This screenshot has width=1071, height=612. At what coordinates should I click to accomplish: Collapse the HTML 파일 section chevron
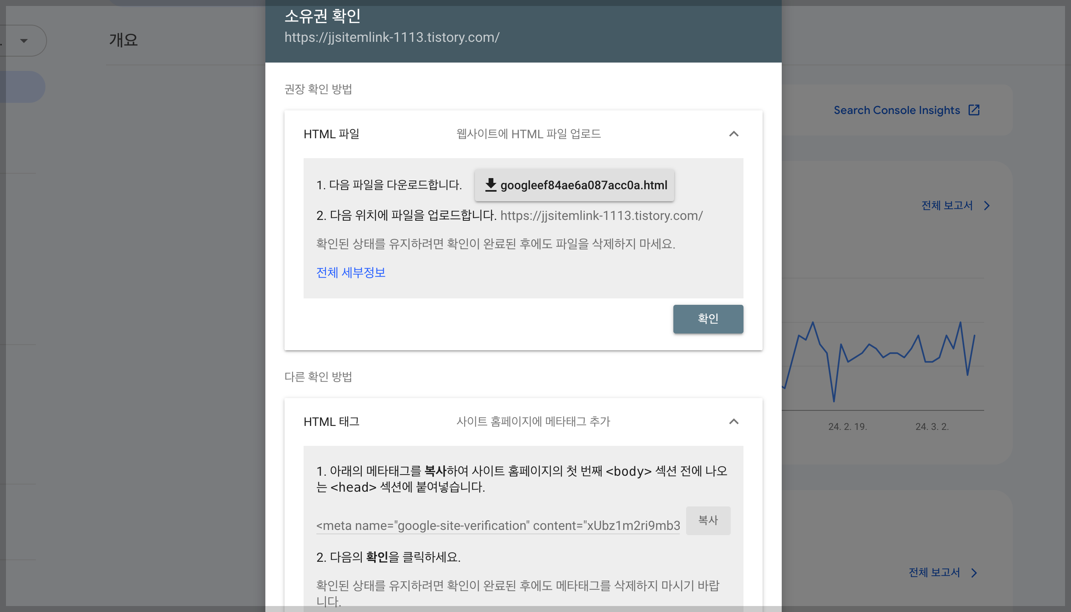[x=734, y=134]
